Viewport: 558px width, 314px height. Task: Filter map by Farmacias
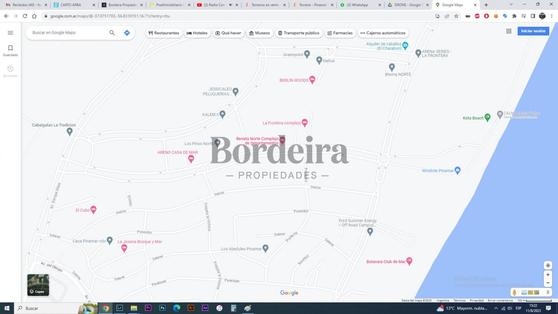[340, 33]
